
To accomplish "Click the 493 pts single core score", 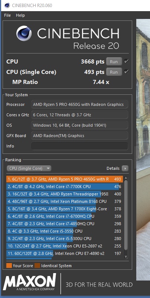I will point(94,72).
